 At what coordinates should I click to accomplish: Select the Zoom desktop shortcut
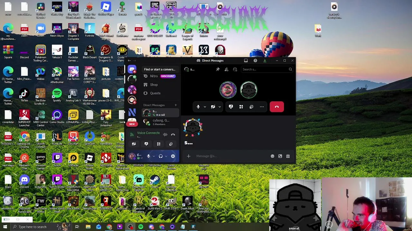(41, 31)
